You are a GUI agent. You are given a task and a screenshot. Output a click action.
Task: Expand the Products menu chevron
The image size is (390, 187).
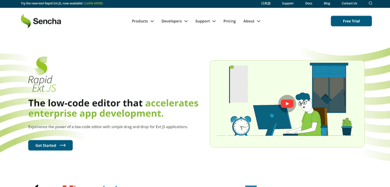click(152, 21)
